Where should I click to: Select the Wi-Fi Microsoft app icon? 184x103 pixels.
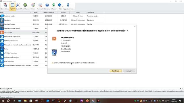pyautogui.click(x=2, y=61)
